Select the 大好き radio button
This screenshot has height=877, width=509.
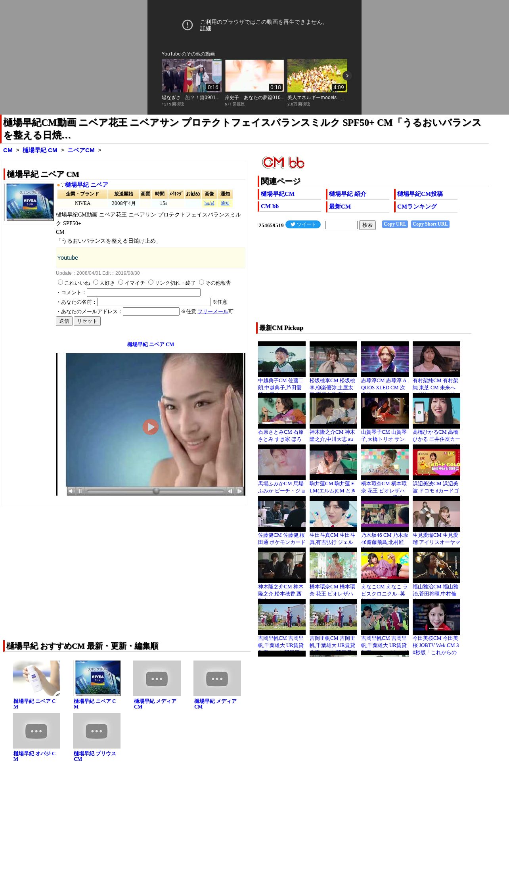pos(96,282)
